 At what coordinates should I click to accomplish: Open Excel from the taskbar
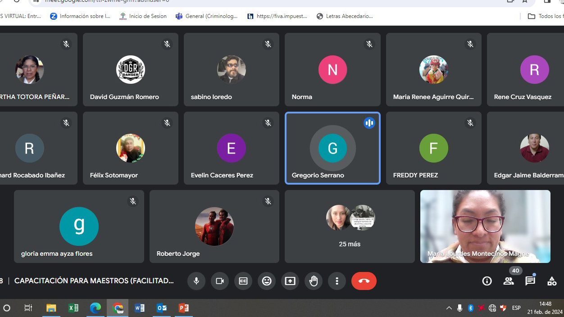coord(73,308)
